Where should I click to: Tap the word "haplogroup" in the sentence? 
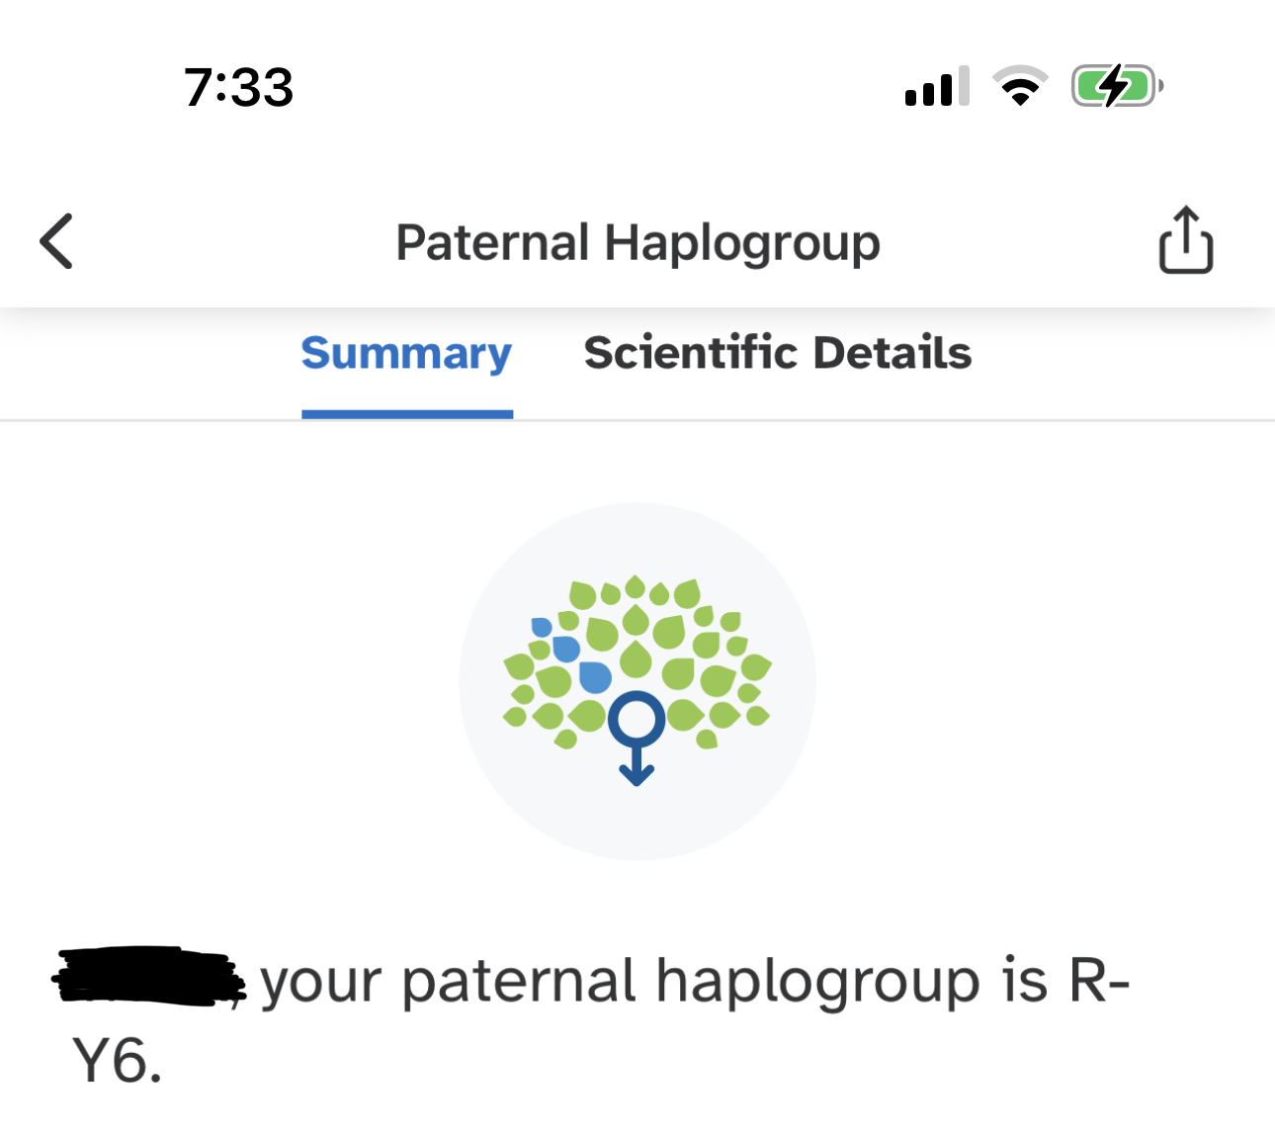coord(818,982)
